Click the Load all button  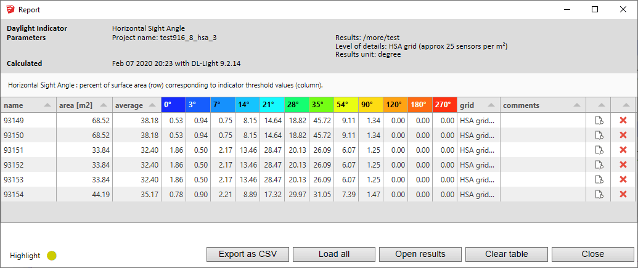[x=334, y=254]
